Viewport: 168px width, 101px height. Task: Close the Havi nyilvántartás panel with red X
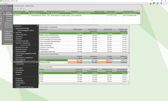click(129, 67)
